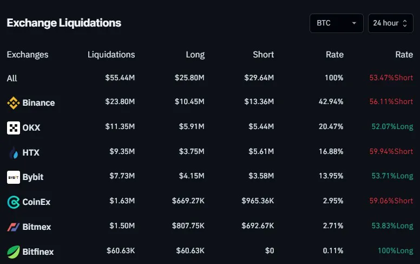The image size is (420, 264).
Task: Sort by Long column header
Action: pyautogui.click(x=195, y=54)
